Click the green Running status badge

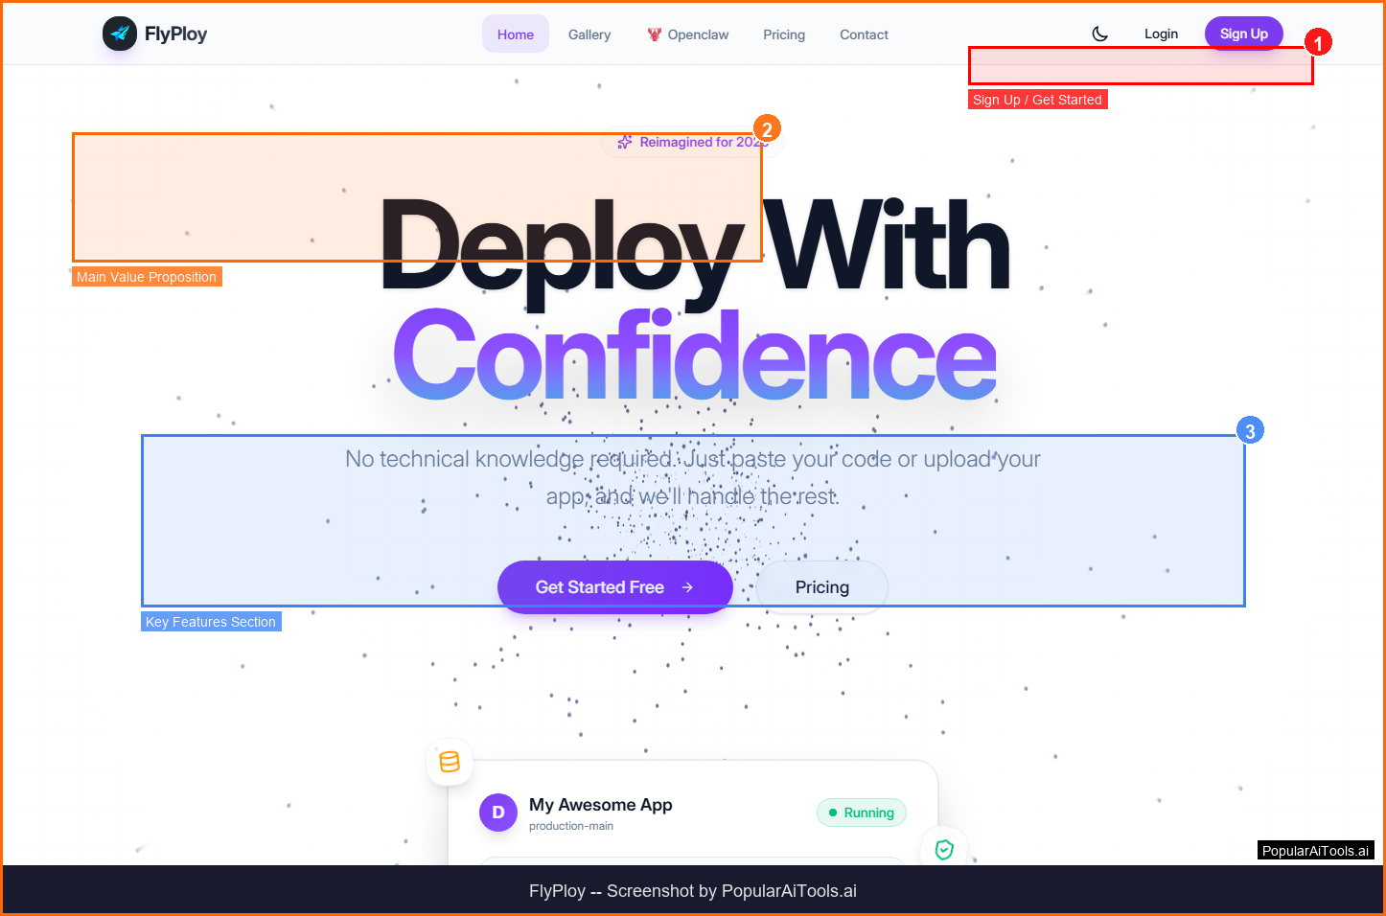(x=861, y=813)
